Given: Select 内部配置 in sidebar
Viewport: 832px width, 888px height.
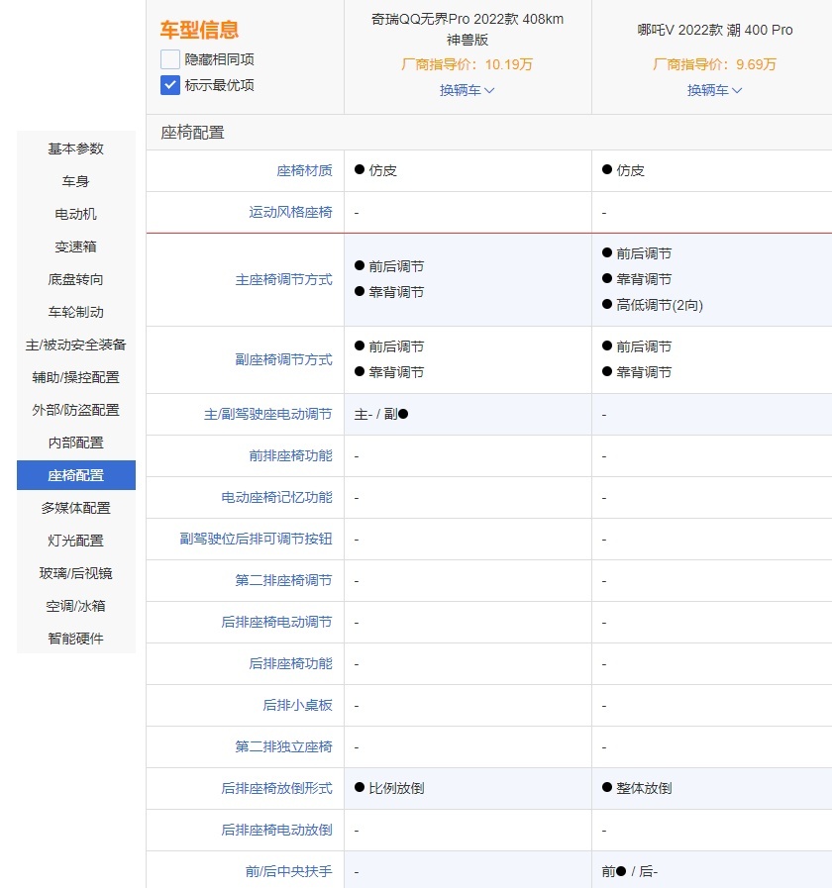Looking at the screenshot, I should click(76, 443).
